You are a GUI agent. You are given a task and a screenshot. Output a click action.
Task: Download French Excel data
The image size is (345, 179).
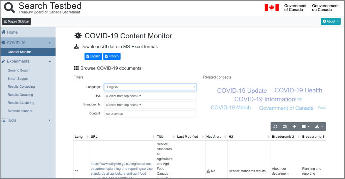(x=112, y=56)
